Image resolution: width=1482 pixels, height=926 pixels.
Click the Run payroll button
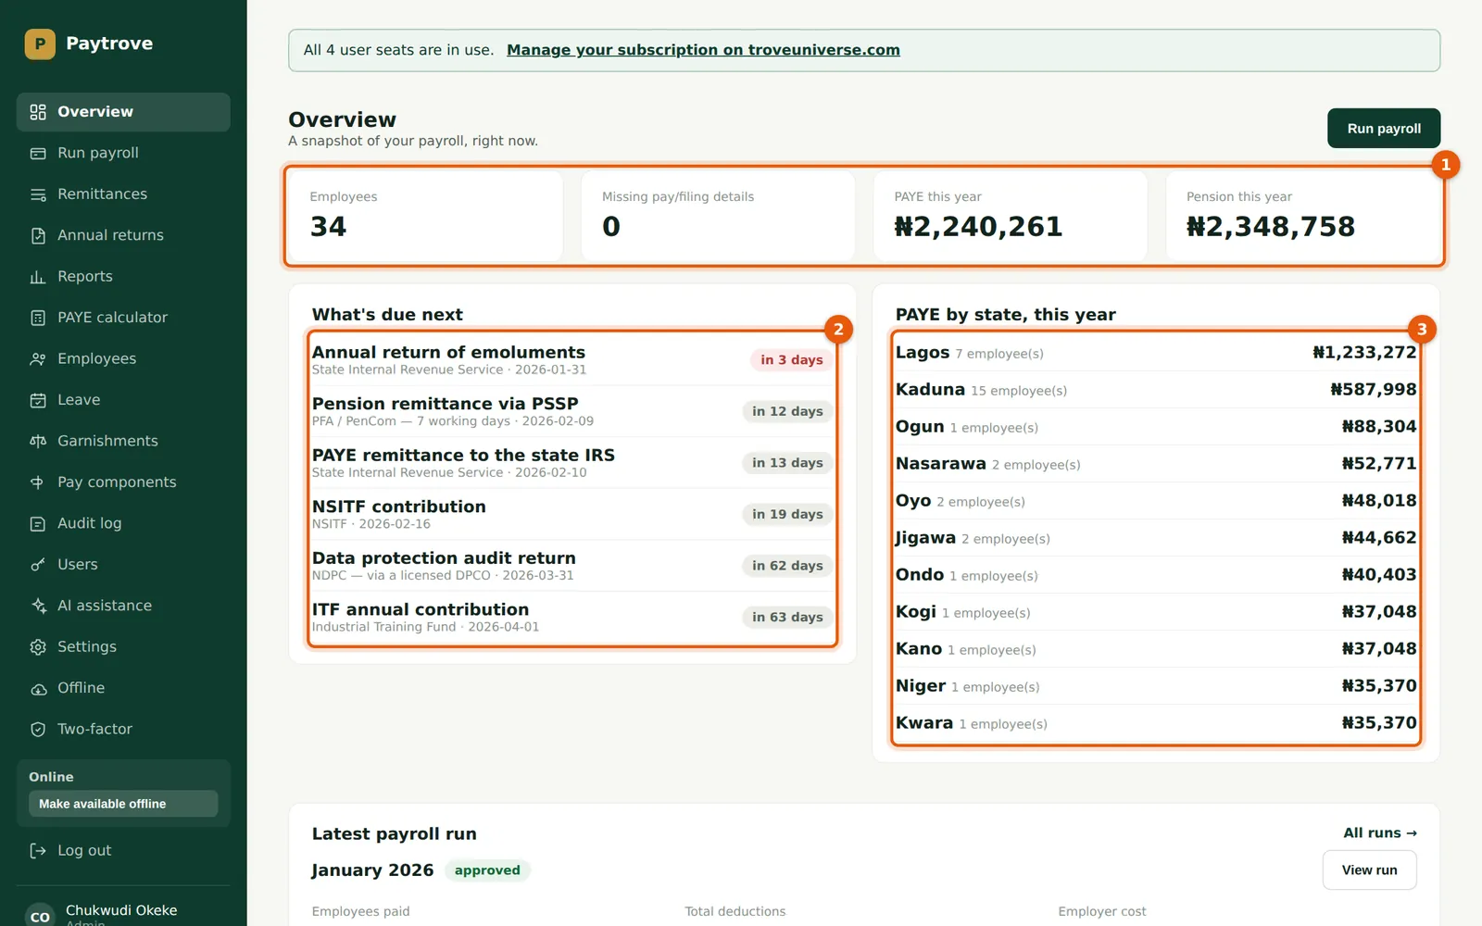[1384, 129]
